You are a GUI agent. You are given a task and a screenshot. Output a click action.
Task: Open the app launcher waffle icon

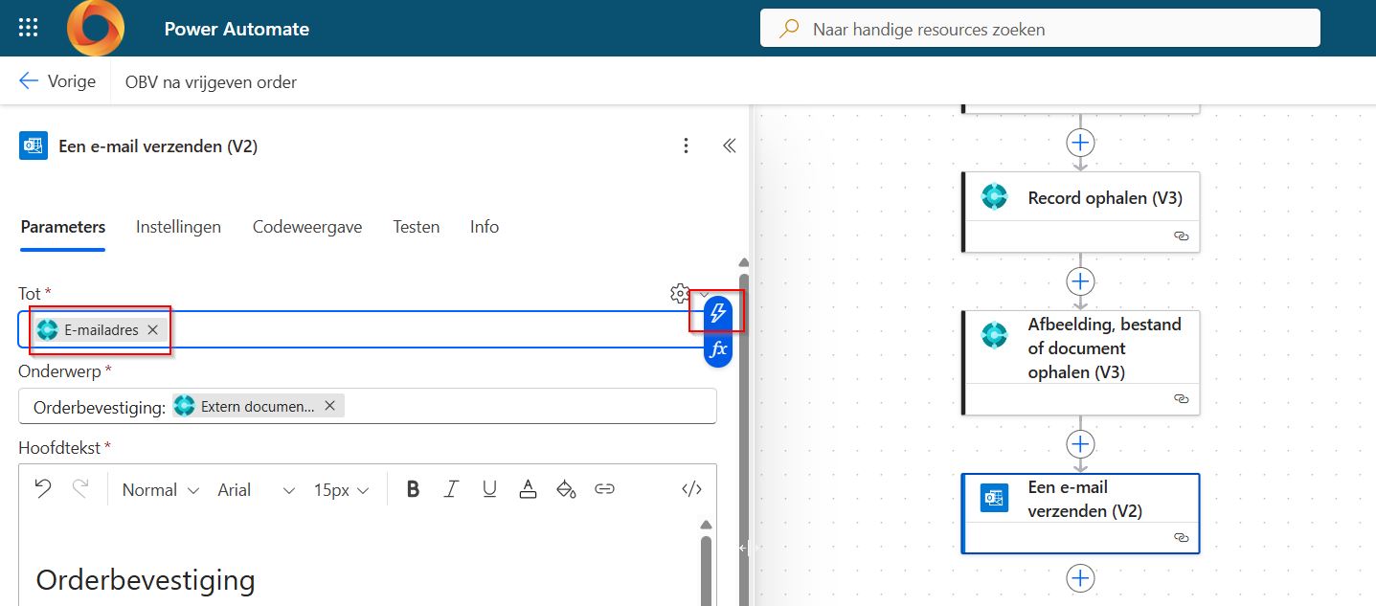(x=29, y=28)
